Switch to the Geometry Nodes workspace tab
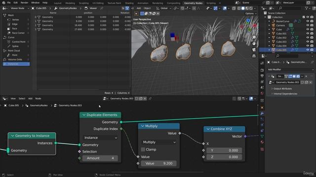The height and width of the screenshot is (177, 316). click(193, 3)
